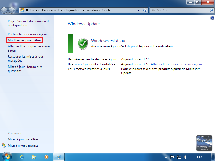The width and height of the screenshot is (215, 161).
Task: Click the network tray icon
Action: point(179,157)
